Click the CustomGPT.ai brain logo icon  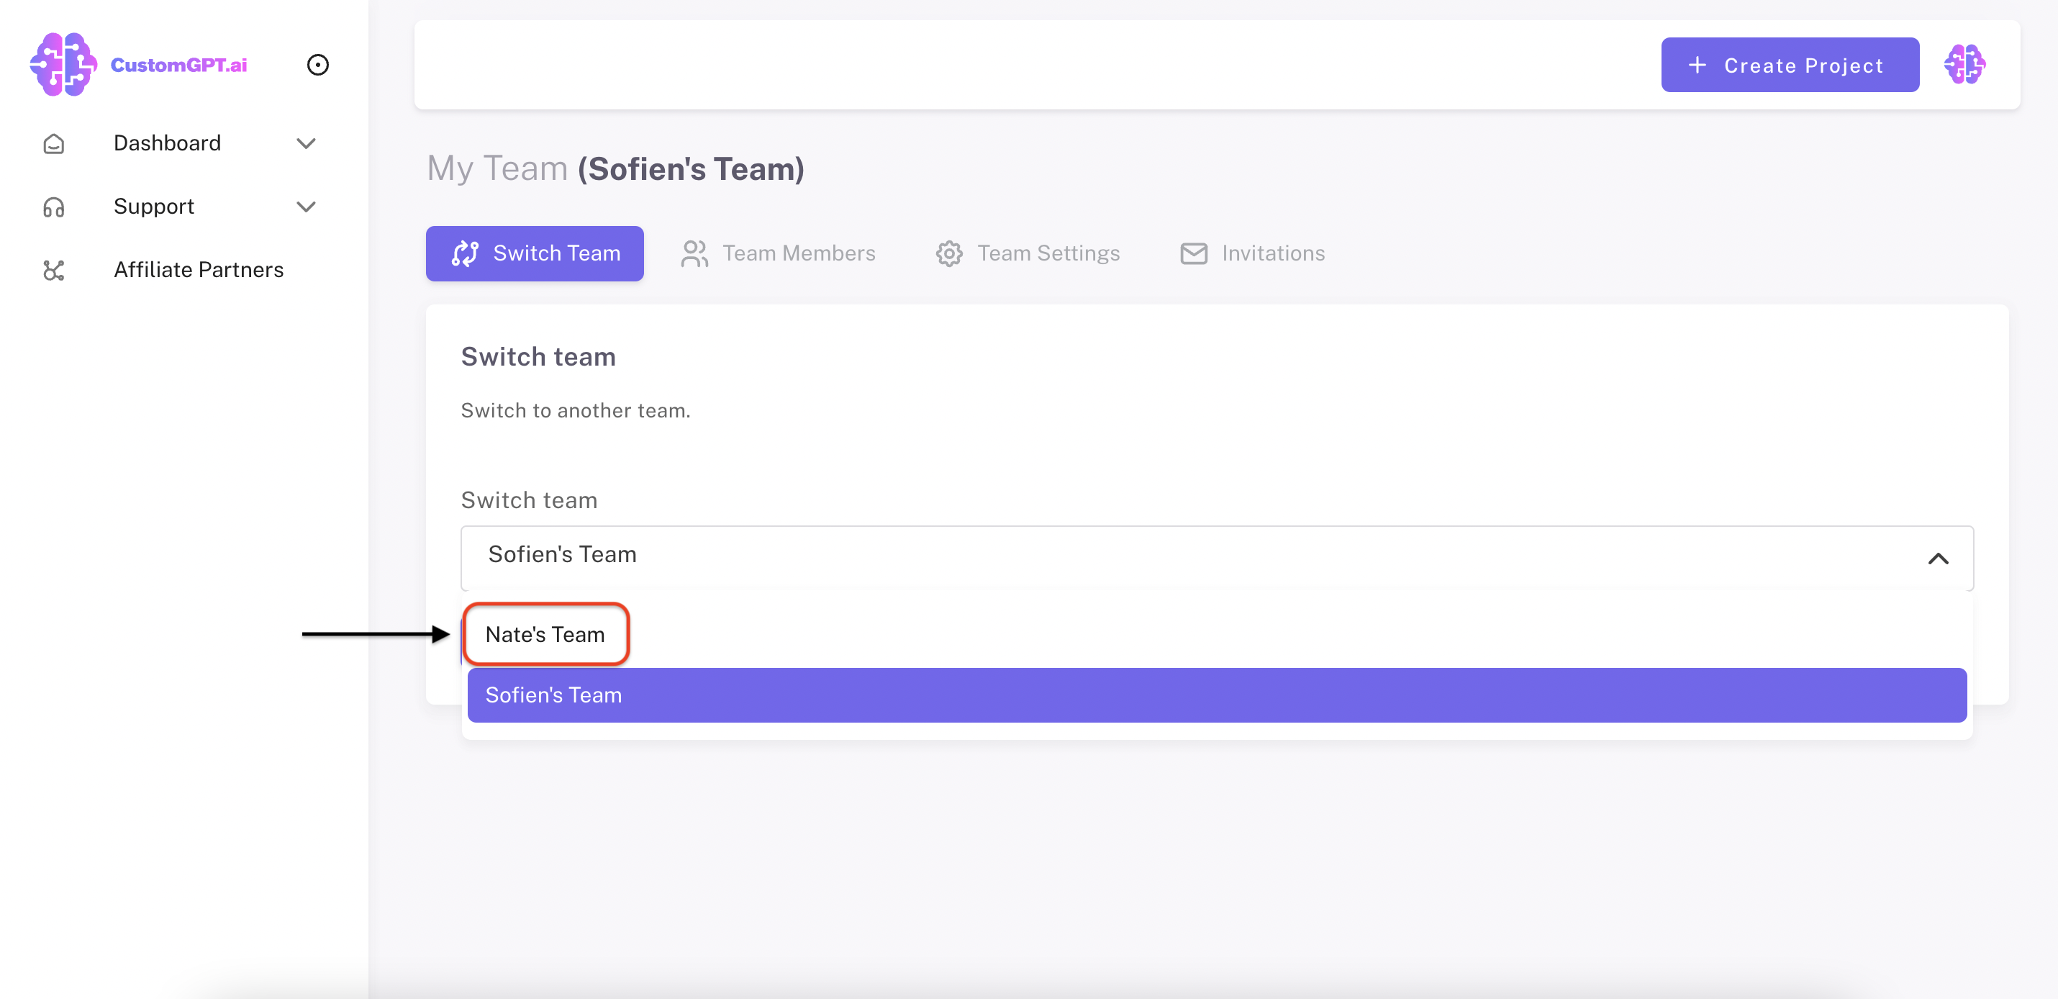(x=63, y=64)
